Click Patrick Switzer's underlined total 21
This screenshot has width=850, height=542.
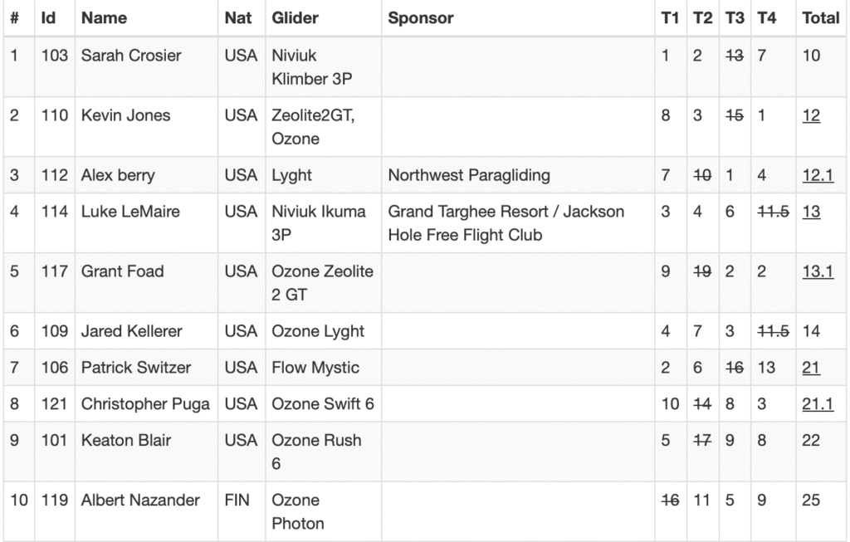[x=811, y=368]
